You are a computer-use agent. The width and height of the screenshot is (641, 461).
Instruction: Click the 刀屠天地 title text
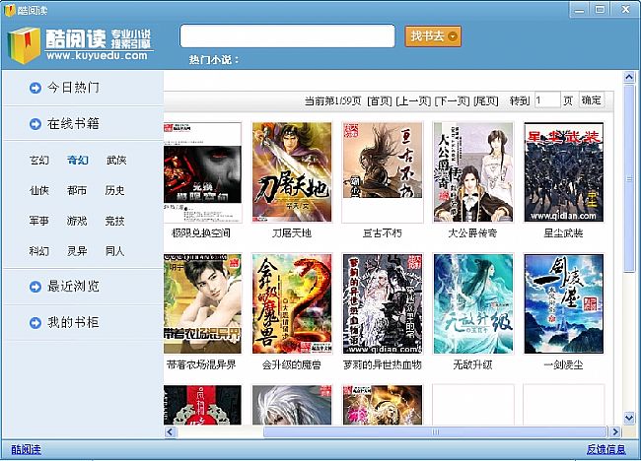(x=292, y=233)
